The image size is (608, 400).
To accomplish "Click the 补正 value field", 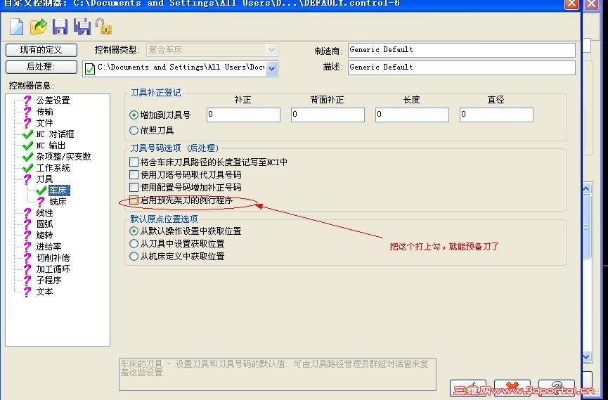I will point(243,115).
